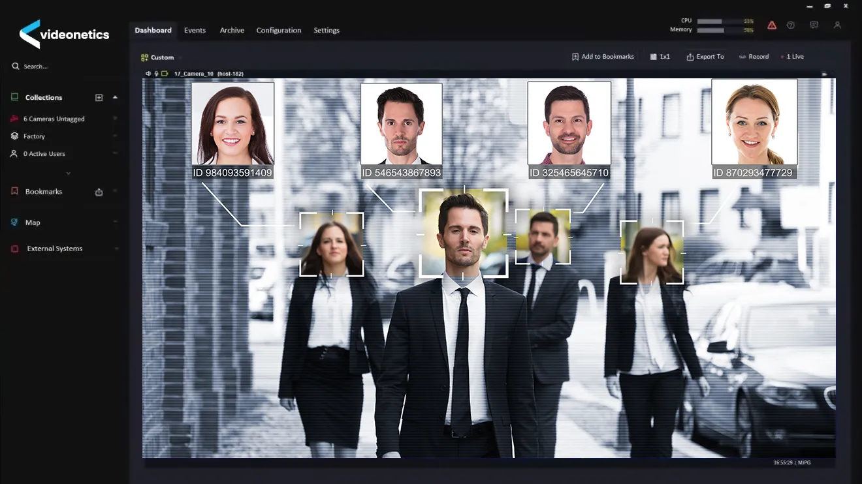Click the Videonetics logo
This screenshot has height=484, width=862.
click(x=64, y=35)
